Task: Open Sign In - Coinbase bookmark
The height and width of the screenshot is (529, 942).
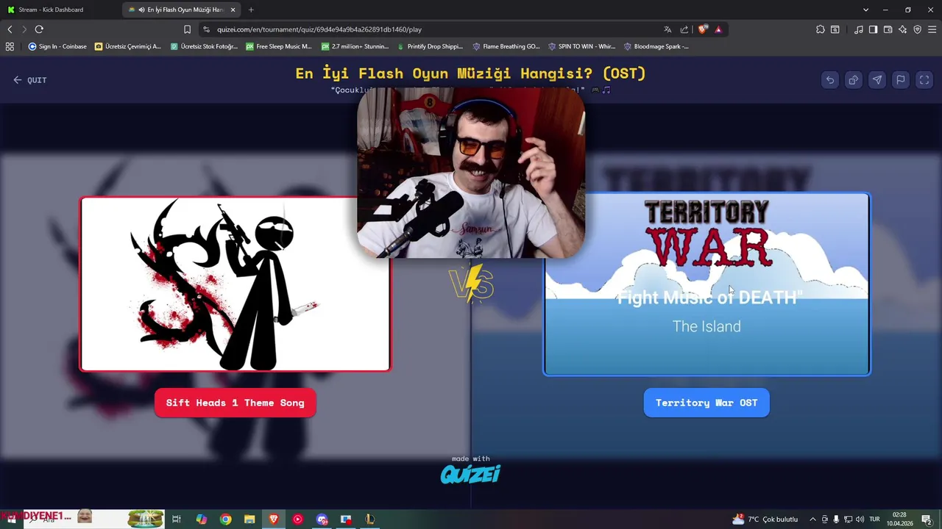Action: [x=57, y=46]
